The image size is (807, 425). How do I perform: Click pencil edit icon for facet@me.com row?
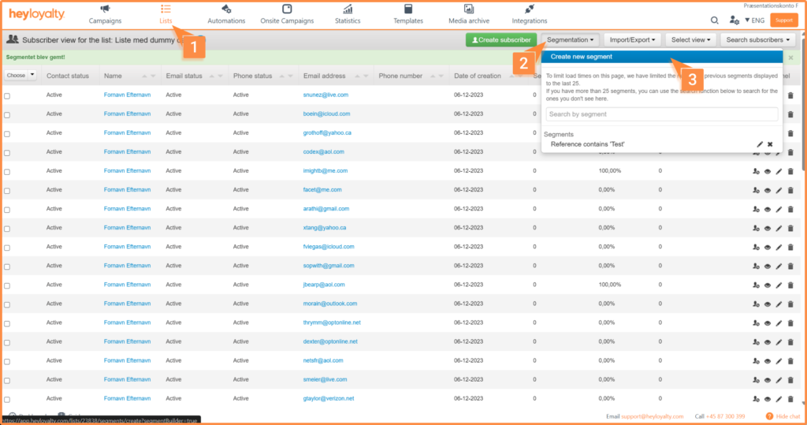779,190
